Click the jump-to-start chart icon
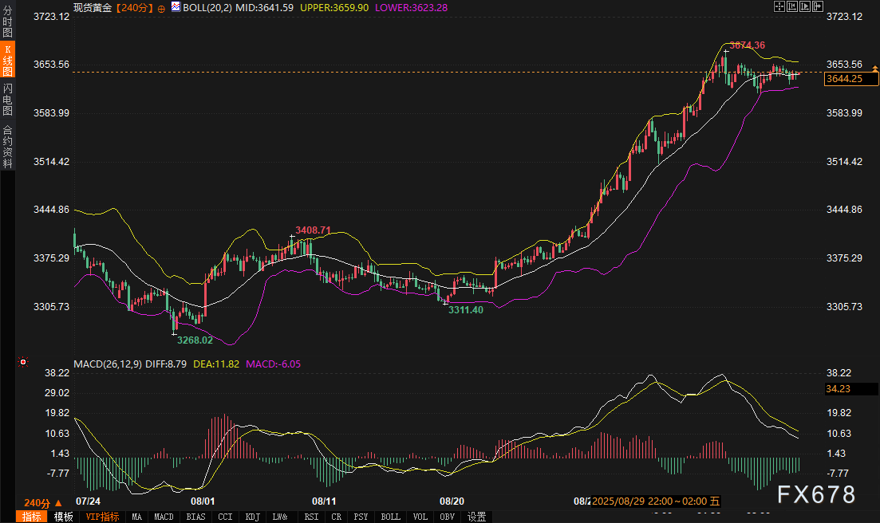The image size is (880, 523). [793, 6]
